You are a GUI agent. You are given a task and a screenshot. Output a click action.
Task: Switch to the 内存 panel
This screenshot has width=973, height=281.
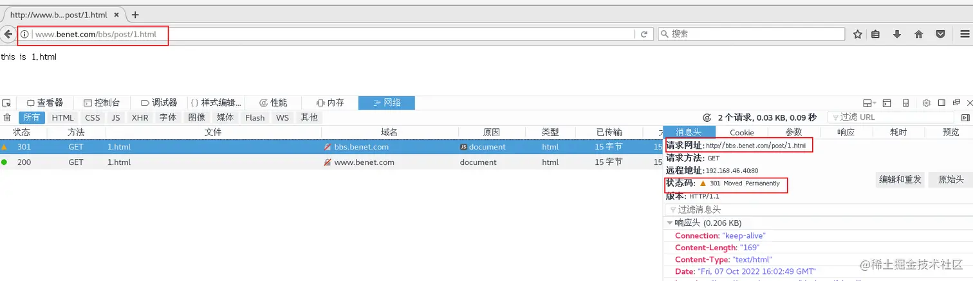tap(329, 103)
